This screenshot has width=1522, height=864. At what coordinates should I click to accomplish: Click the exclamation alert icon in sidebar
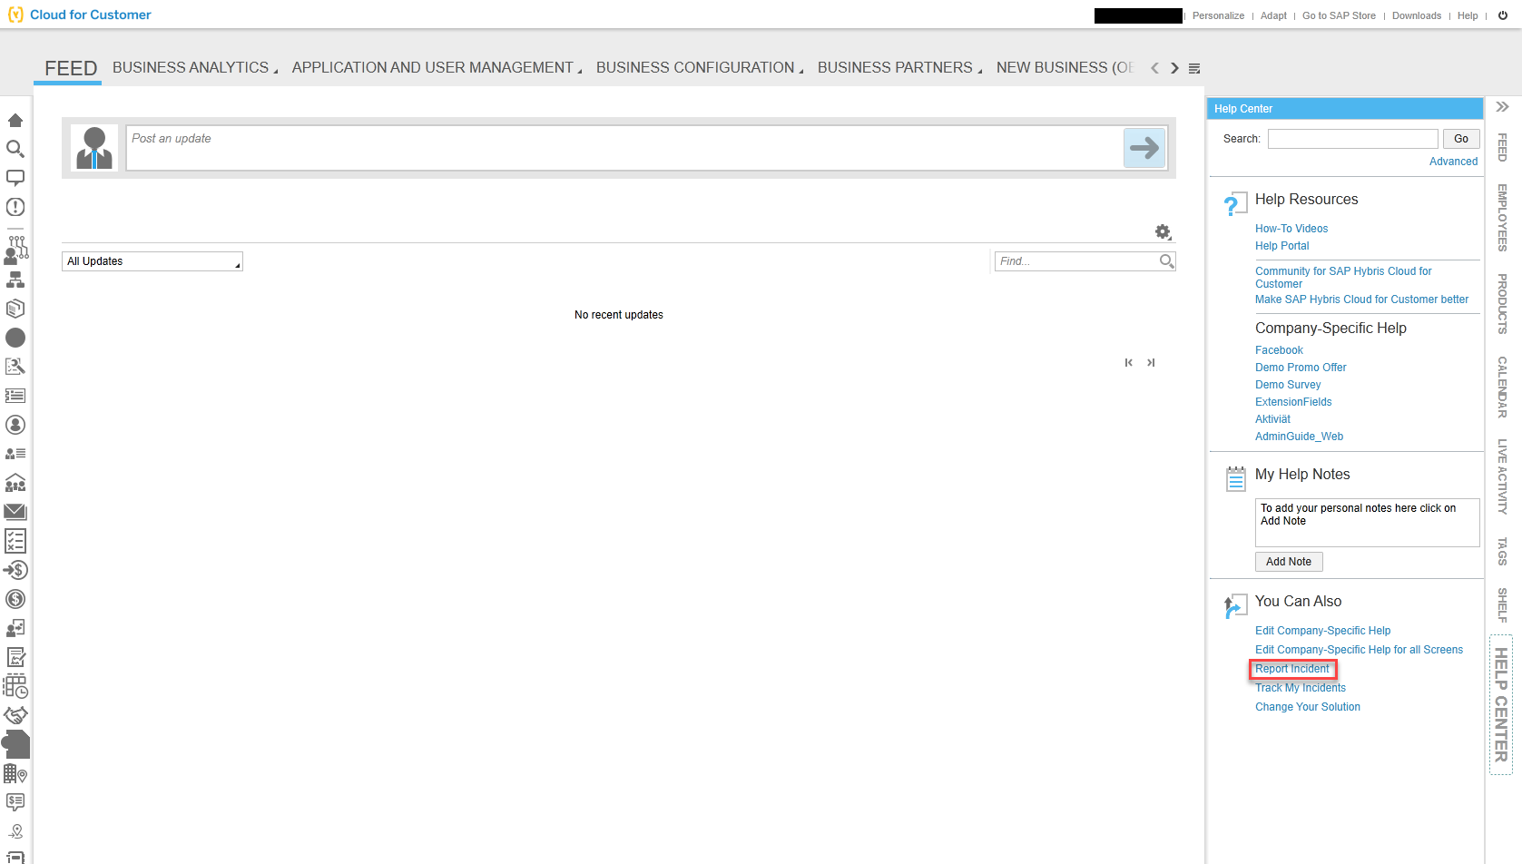pos(15,207)
